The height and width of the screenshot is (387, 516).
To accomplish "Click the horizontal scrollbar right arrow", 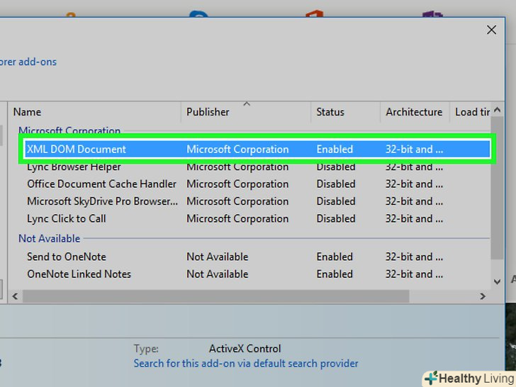I will coord(482,296).
